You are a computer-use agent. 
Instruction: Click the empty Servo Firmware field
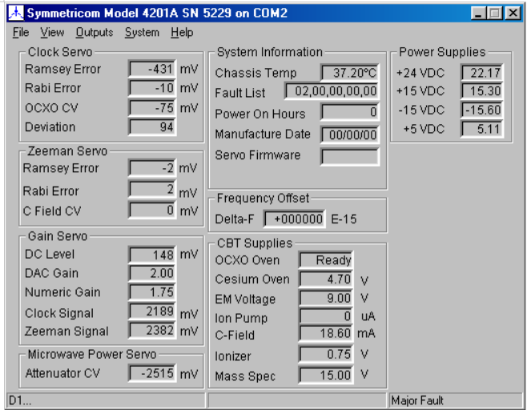pyautogui.click(x=349, y=155)
